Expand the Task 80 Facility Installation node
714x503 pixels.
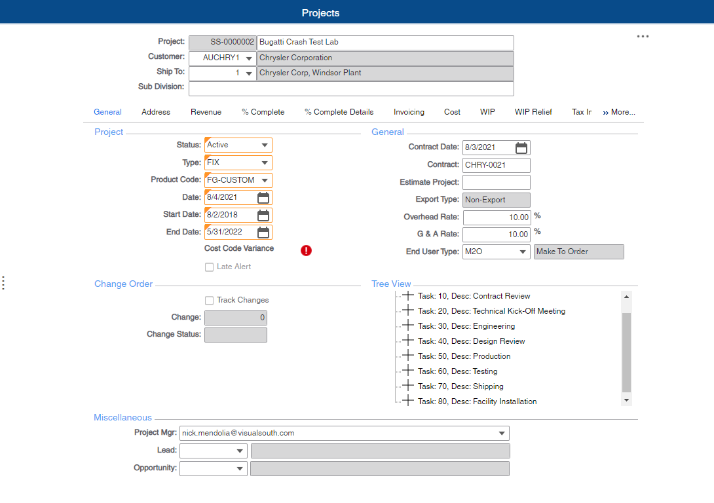[407, 401]
